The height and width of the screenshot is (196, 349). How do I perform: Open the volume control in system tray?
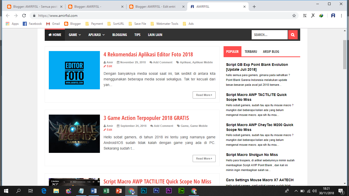[315, 191]
